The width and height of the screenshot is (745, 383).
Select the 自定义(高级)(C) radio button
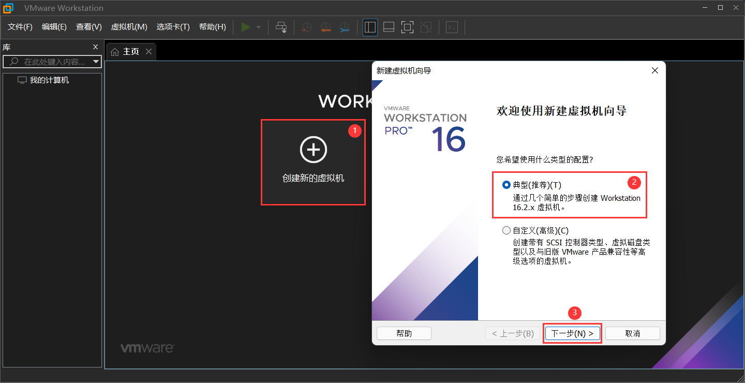[x=506, y=230]
